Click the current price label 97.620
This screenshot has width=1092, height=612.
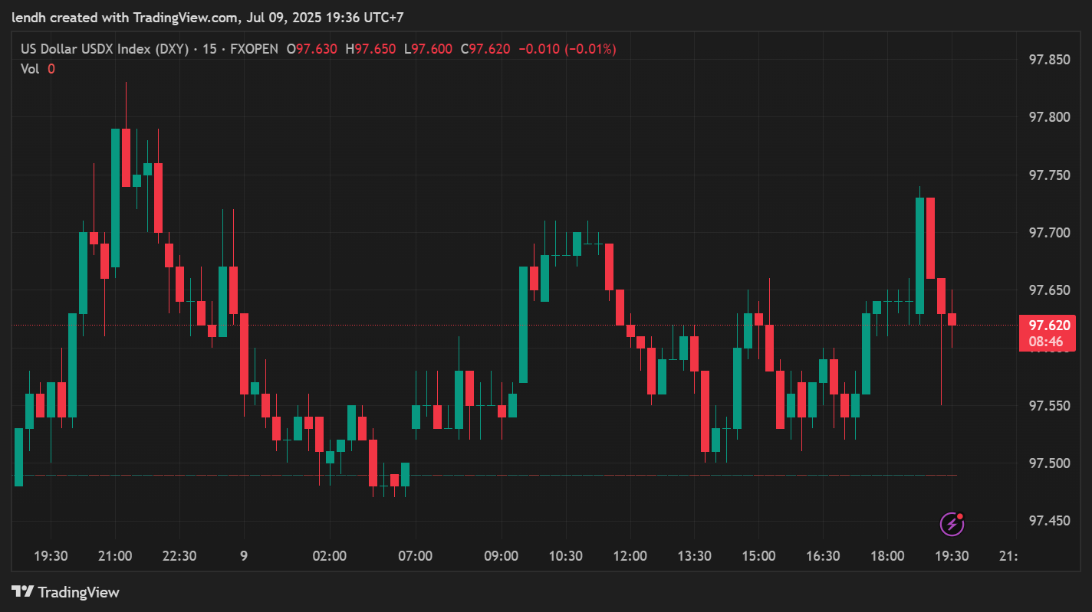[x=1048, y=326]
